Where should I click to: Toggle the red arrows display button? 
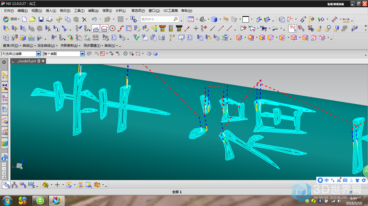[x=104, y=28]
